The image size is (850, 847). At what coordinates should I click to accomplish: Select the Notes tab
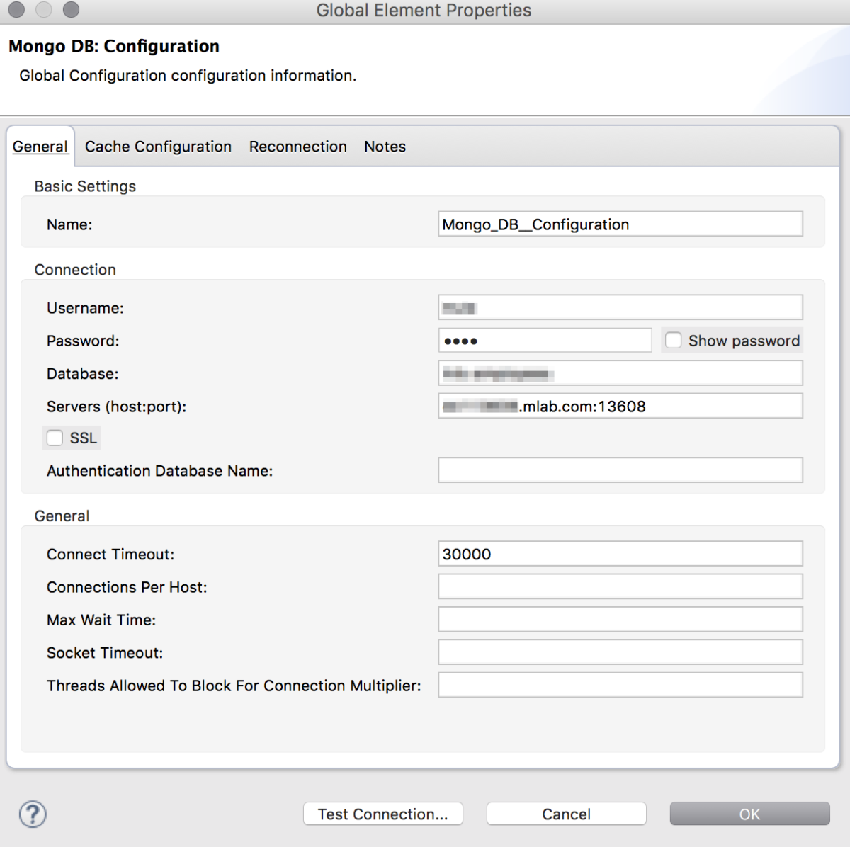click(385, 147)
